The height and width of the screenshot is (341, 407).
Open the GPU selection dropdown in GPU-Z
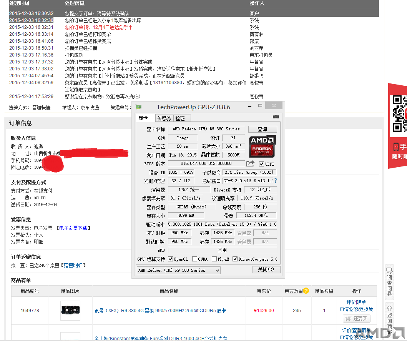[179, 270]
